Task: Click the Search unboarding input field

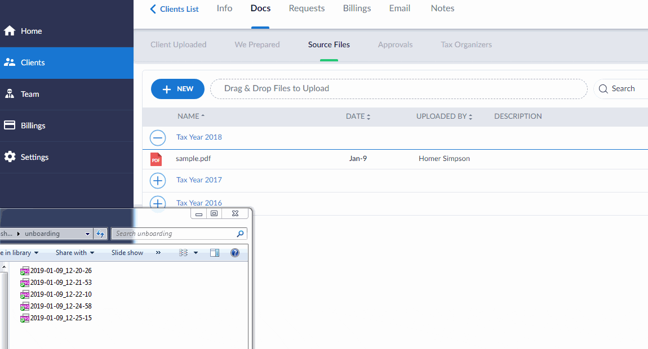Action: coord(174,234)
